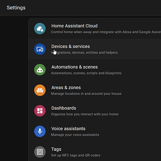
Task: Click 'Manage locations in and around your house'
Action: tap(86, 94)
